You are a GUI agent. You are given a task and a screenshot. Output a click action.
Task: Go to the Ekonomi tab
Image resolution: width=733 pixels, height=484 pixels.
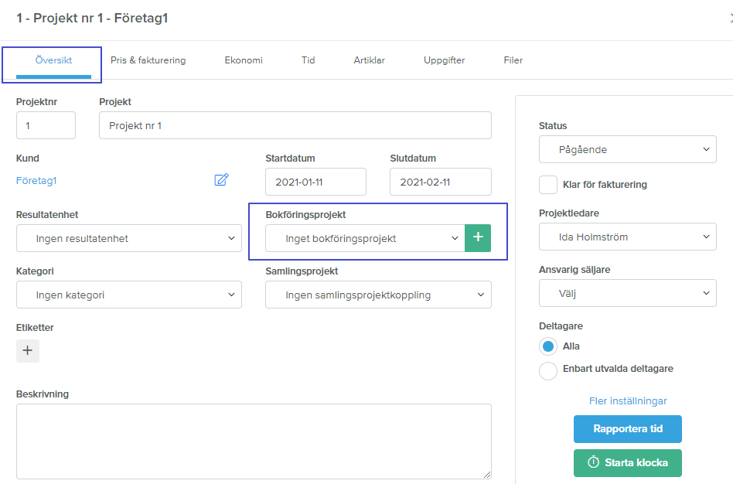click(244, 60)
